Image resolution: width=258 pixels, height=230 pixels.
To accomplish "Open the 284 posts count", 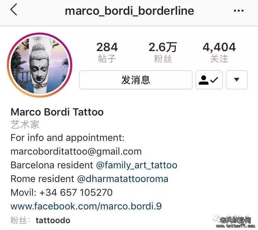I will coord(107,52).
